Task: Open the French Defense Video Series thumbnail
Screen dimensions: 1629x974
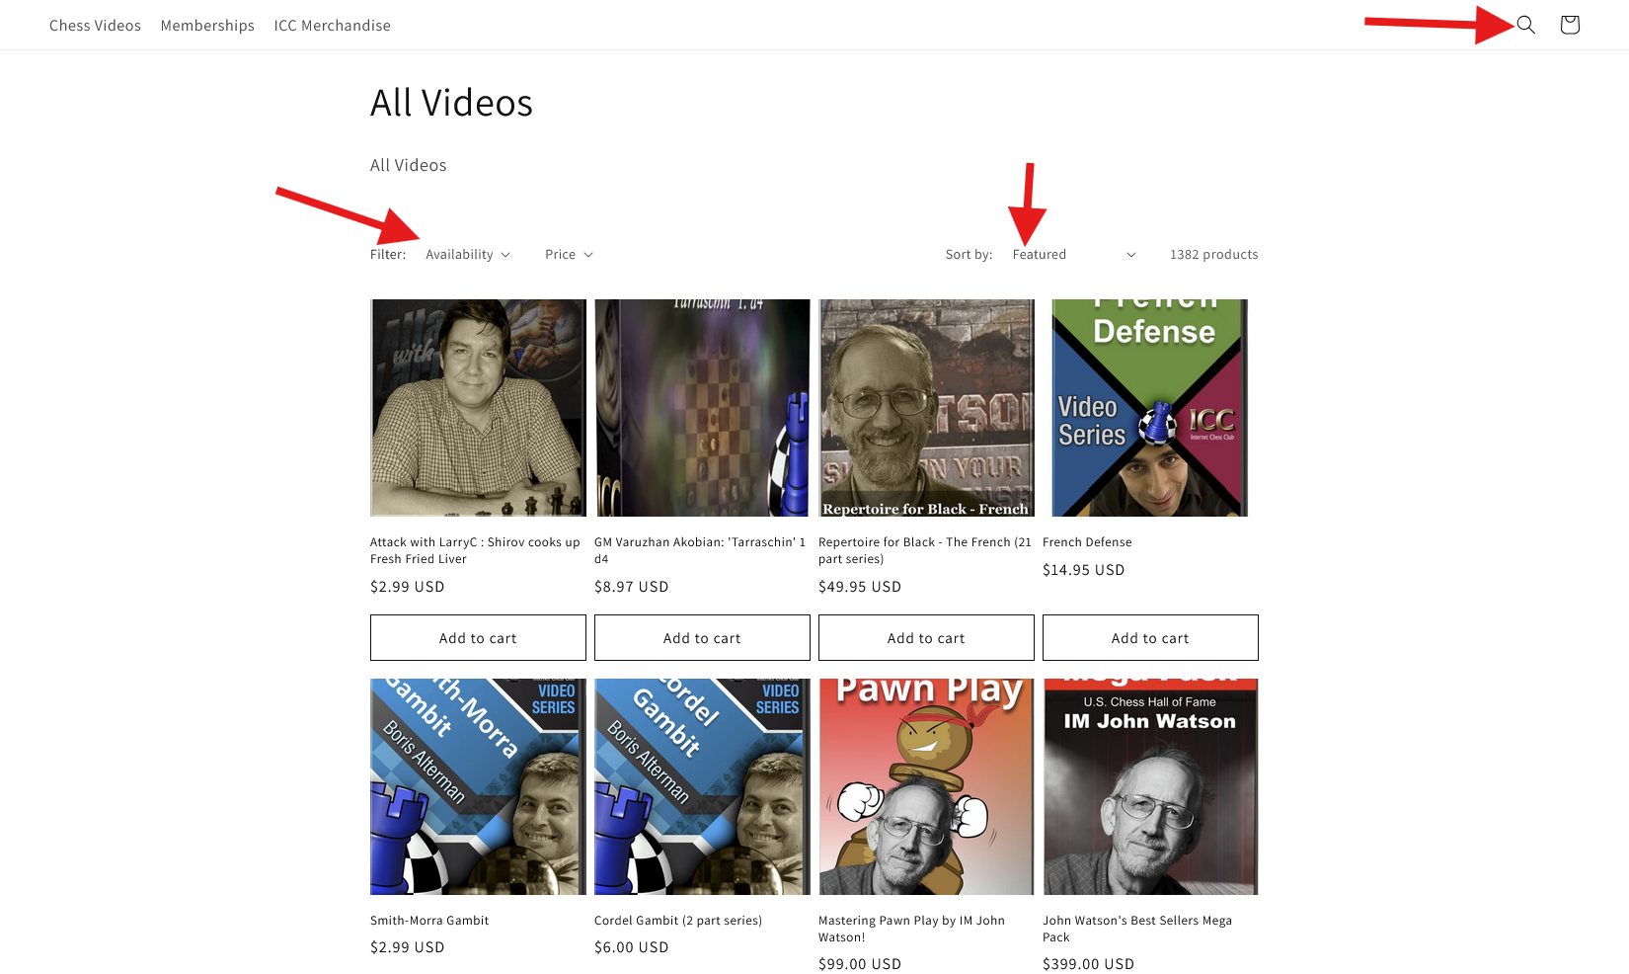Action: click(1150, 408)
